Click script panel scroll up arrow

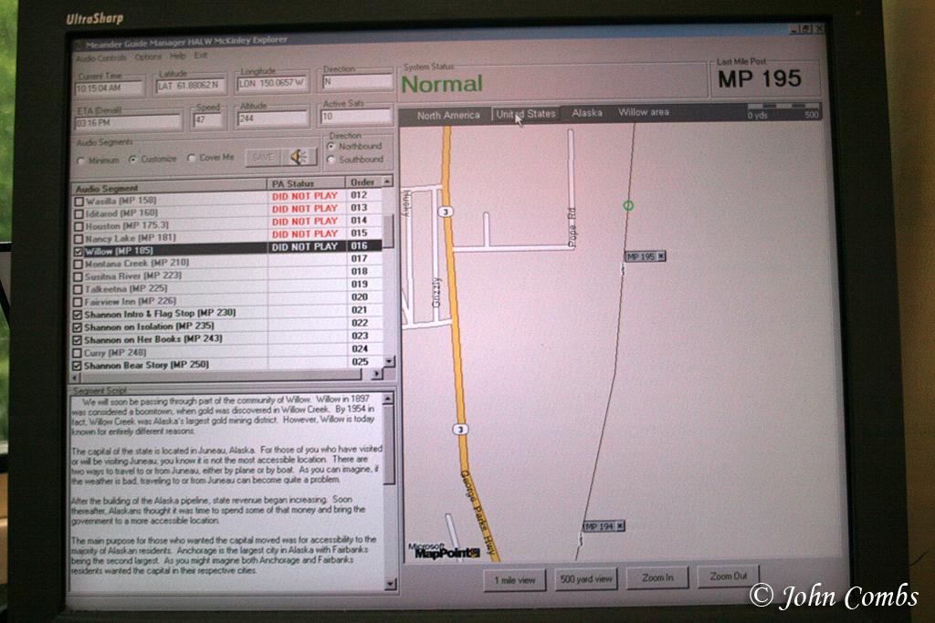pos(388,399)
